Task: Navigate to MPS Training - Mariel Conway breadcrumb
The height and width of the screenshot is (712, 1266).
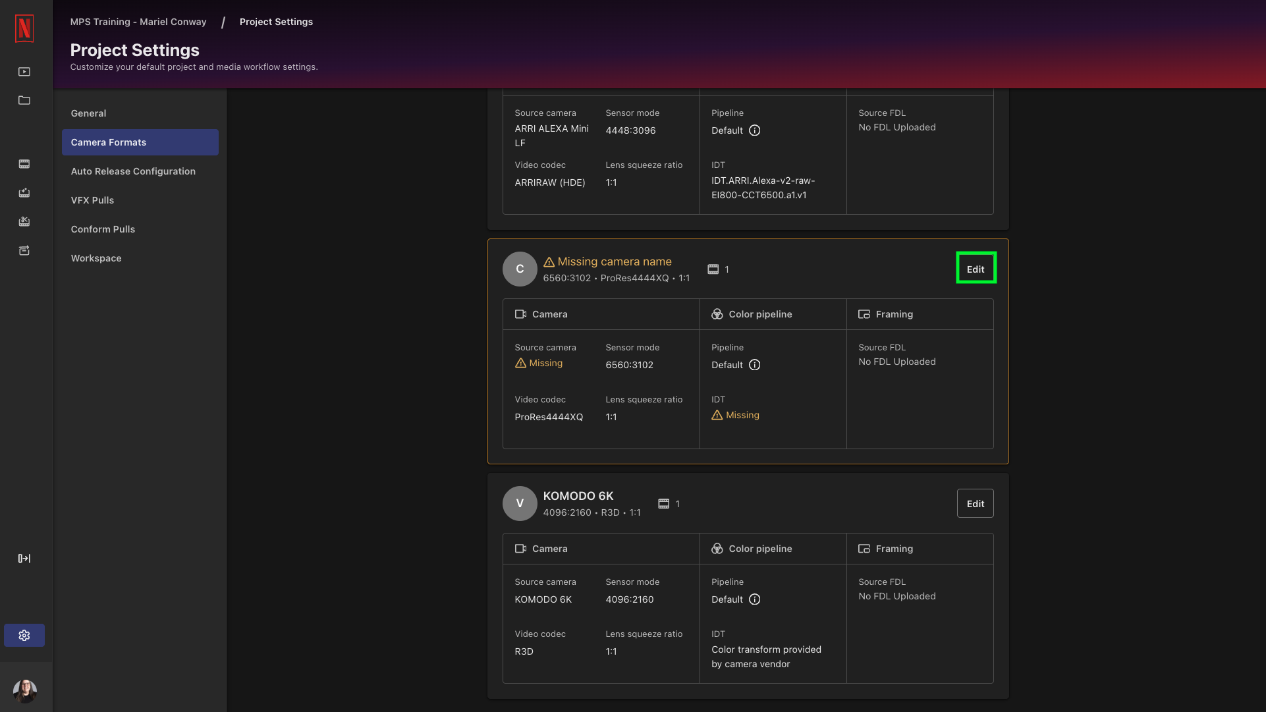Action: click(x=138, y=22)
